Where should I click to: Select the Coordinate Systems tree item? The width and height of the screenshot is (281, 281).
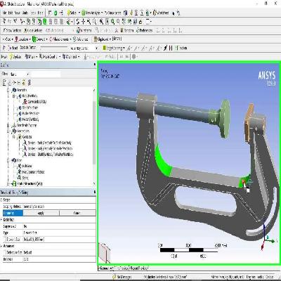25,125
